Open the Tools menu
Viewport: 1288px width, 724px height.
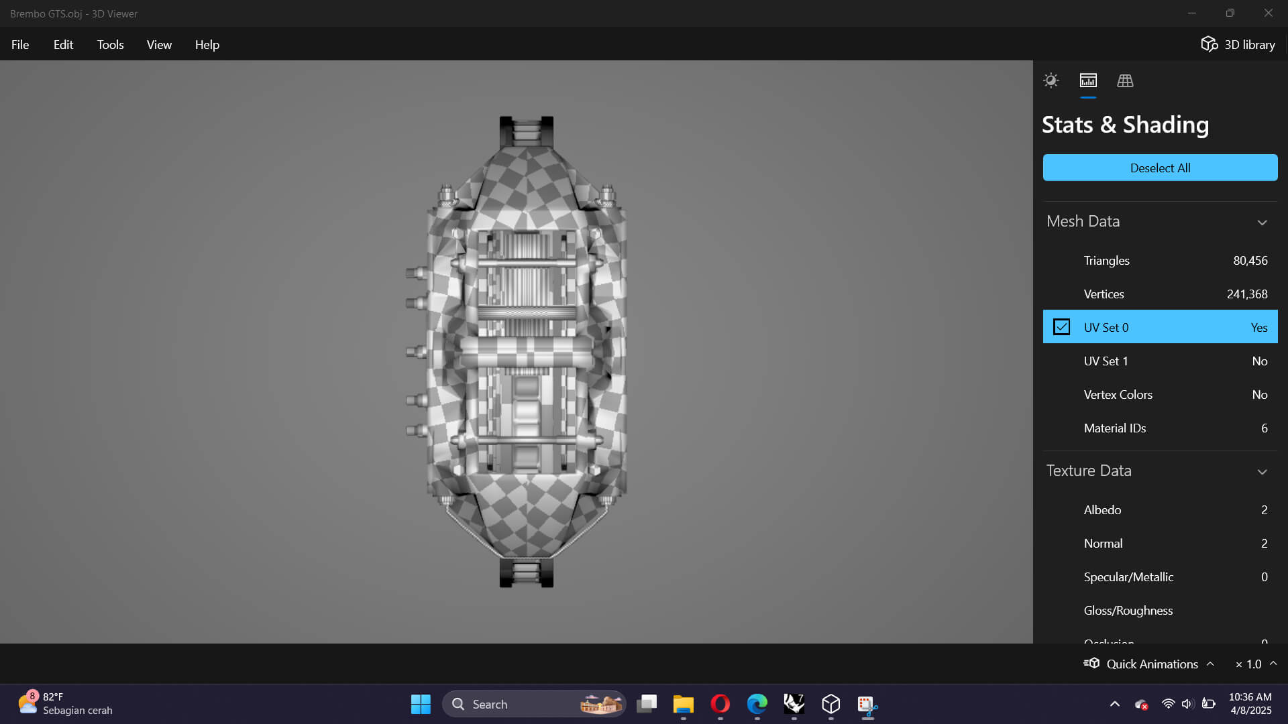[110, 44]
